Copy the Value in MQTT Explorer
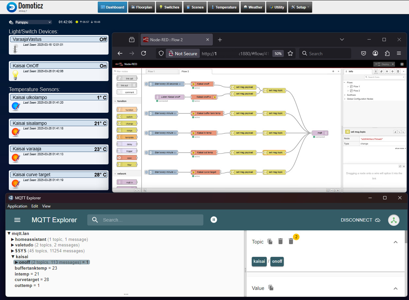The width and height of the screenshot is (409, 300). [271, 288]
